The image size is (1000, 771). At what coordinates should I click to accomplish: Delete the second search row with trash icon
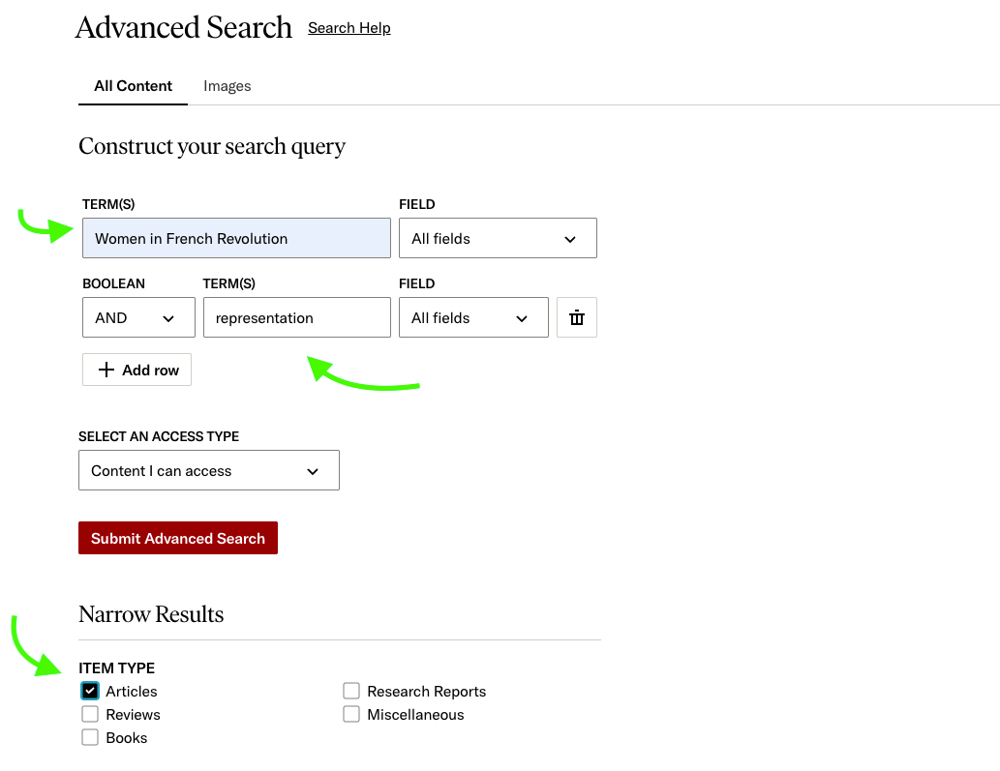[x=577, y=317]
